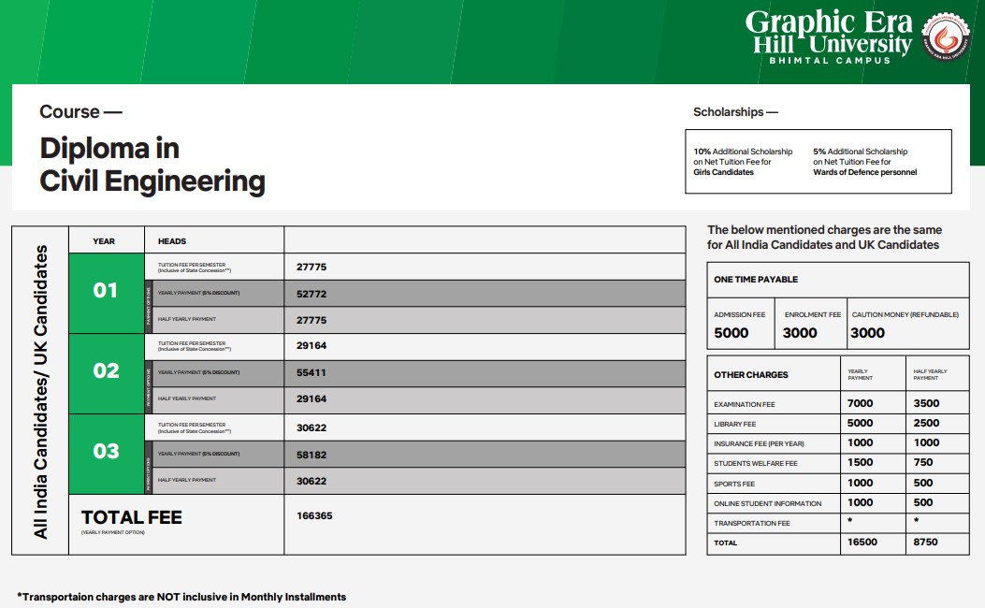Screen dimensions: 985x608
Task: Click the OTHER CHARGES heading
Action: pyautogui.click(x=751, y=375)
